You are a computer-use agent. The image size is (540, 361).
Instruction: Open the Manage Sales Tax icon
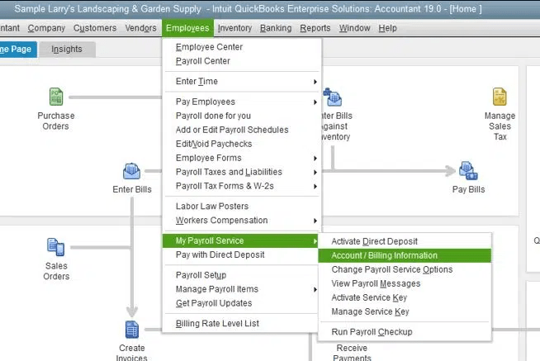click(500, 97)
